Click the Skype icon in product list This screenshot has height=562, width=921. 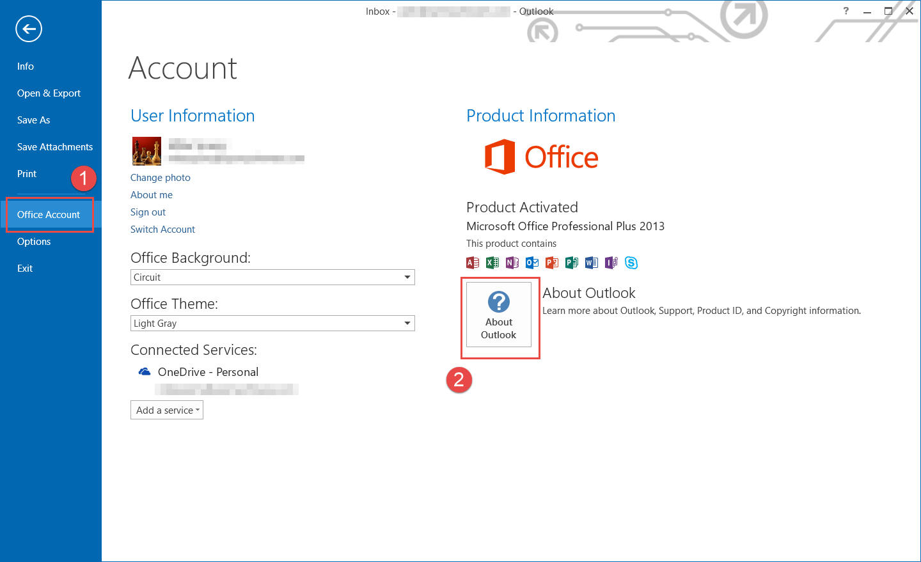[x=631, y=263]
